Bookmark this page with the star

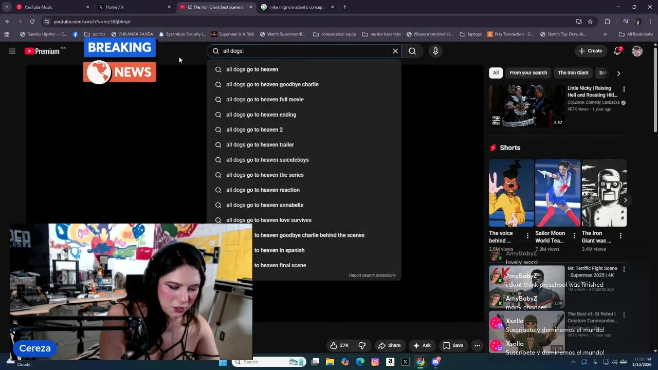[590, 22]
